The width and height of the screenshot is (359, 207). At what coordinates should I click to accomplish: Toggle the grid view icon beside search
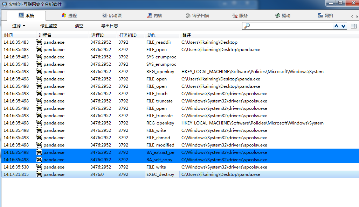click(353, 26)
